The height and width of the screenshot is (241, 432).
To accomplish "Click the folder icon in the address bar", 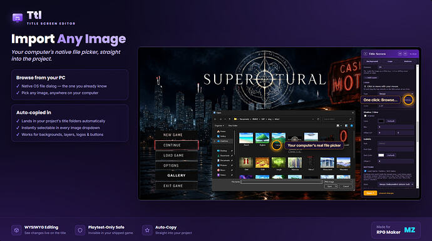I will (235, 119).
